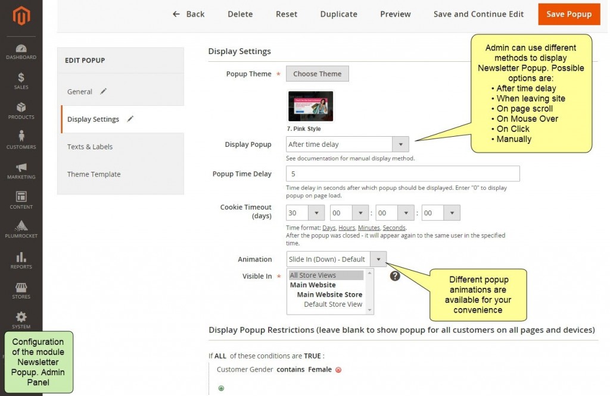Open the System sidebar section
The height and width of the screenshot is (396, 610).
pyautogui.click(x=21, y=319)
